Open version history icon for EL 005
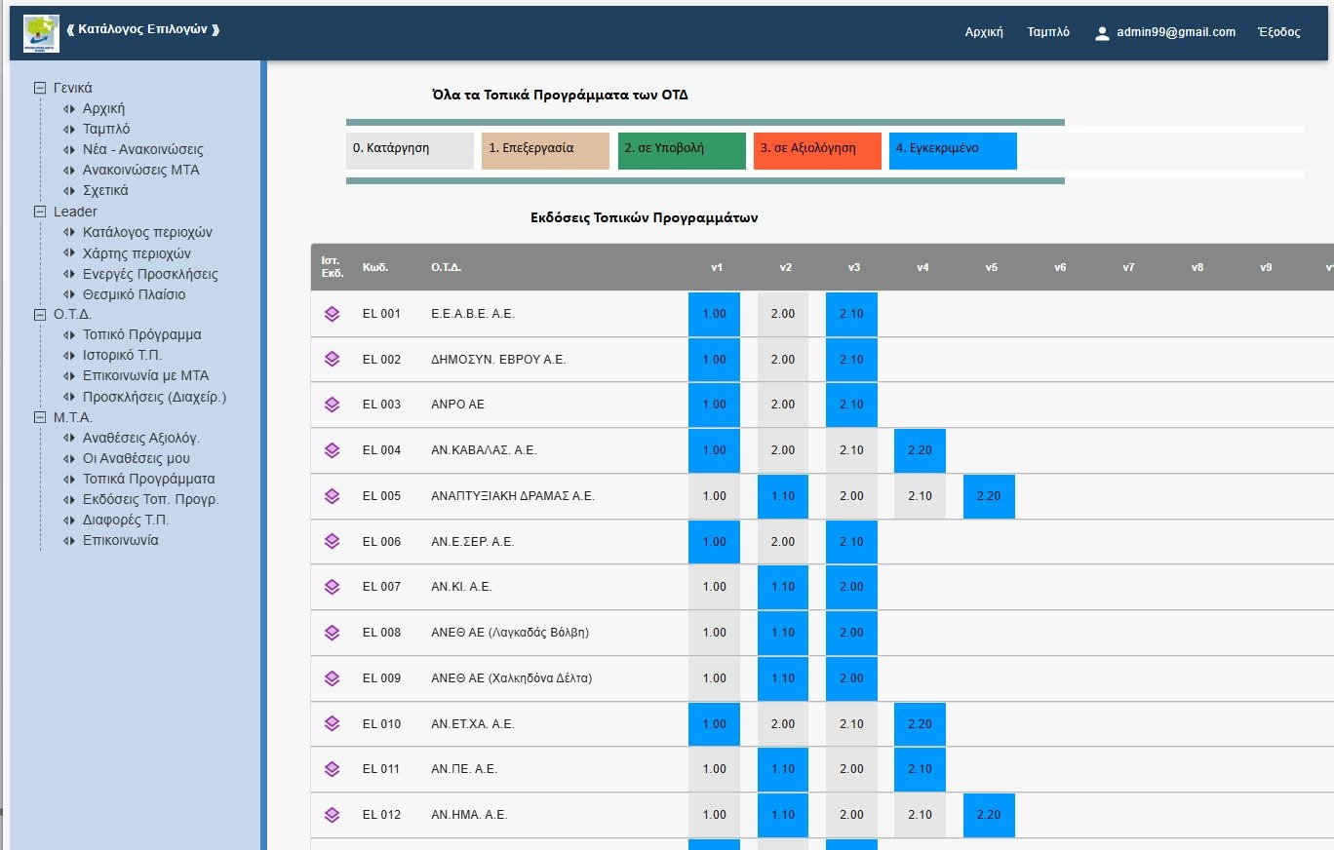1334x850 pixels. tap(332, 496)
